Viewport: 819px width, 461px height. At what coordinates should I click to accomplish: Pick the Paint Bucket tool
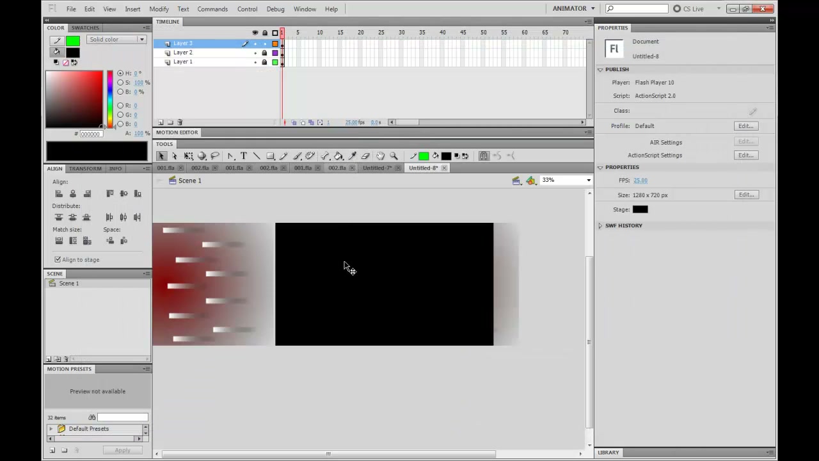click(x=338, y=156)
